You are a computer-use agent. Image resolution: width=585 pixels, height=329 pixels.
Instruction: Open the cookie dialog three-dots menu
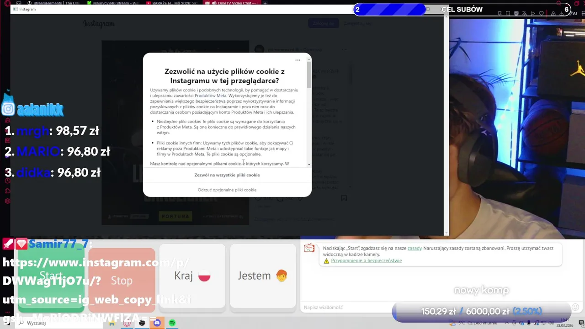pos(298,60)
